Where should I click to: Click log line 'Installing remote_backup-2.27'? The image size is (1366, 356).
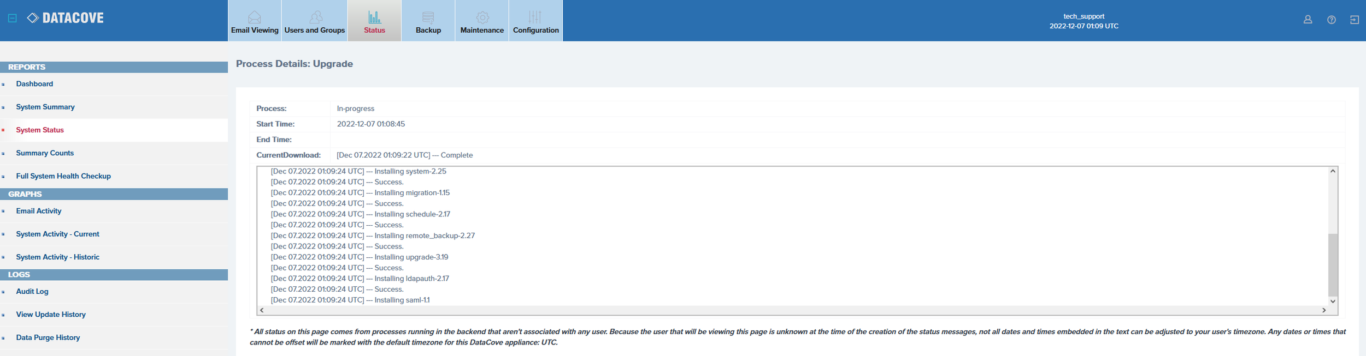click(x=425, y=236)
